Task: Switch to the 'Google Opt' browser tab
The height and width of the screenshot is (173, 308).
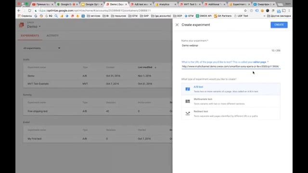Action: point(92,4)
